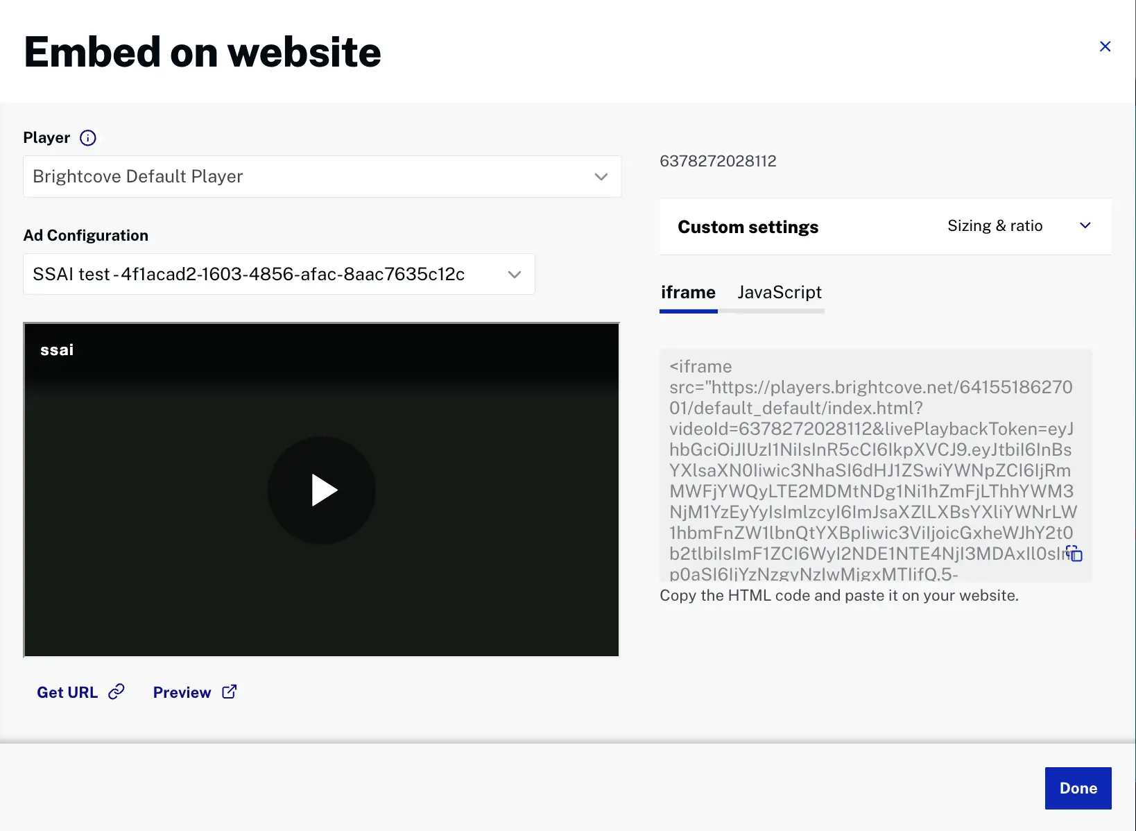Close the Embed on website dialog

[1105, 46]
